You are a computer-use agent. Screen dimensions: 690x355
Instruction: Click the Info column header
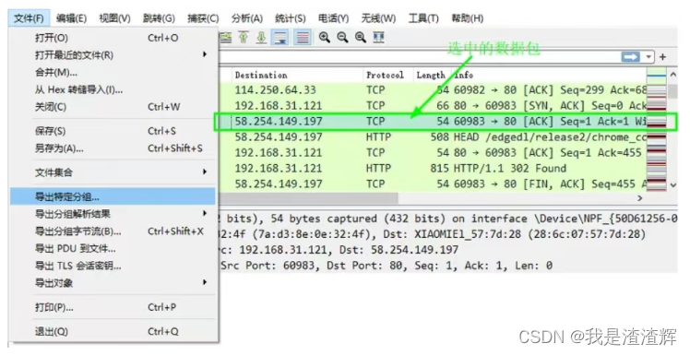click(549, 76)
